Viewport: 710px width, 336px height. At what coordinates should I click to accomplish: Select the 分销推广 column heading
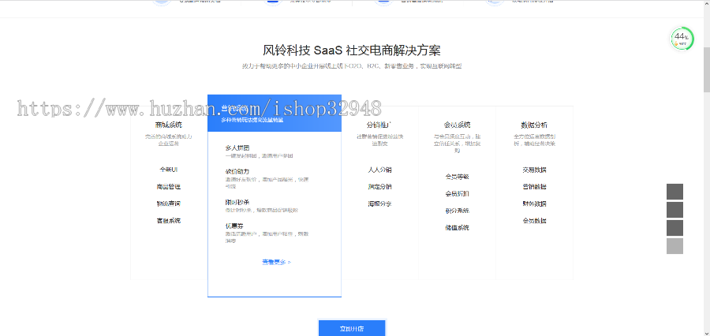coord(379,125)
